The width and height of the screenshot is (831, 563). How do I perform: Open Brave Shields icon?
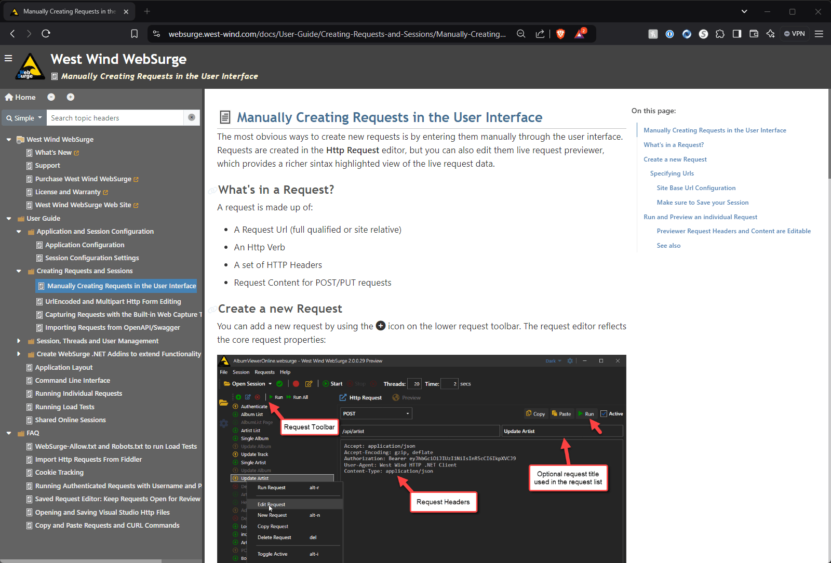[x=560, y=34]
